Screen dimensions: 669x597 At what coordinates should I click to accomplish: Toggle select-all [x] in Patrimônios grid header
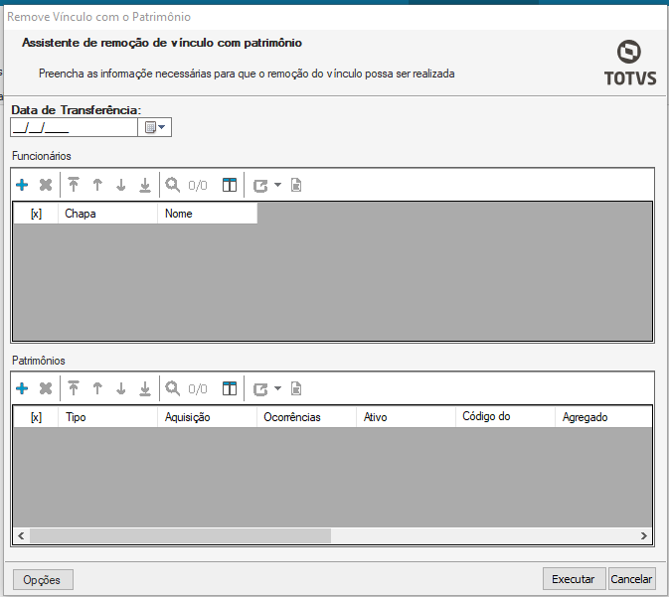click(x=36, y=417)
